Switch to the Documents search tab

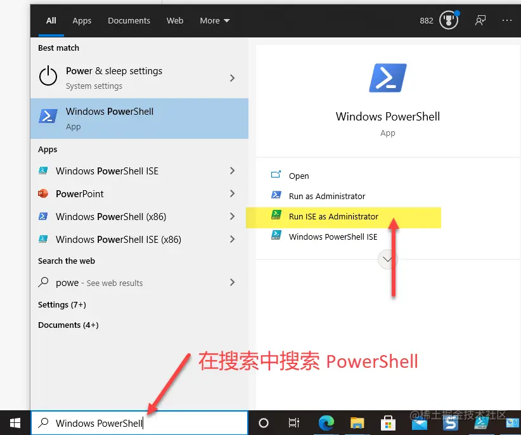pos(129,20)
